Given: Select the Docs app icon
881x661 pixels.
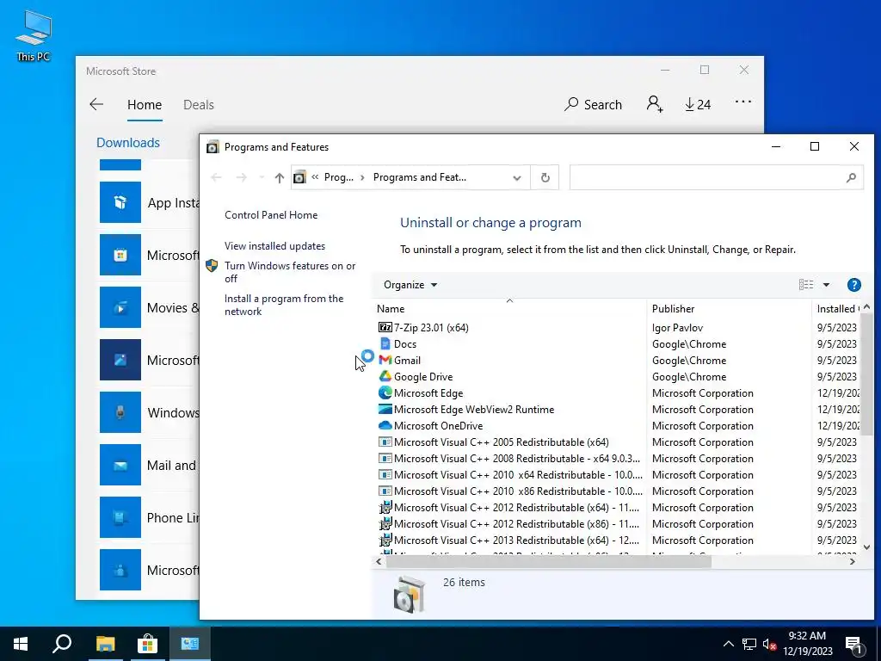Looking at the screenshot, I should [385, 344].
